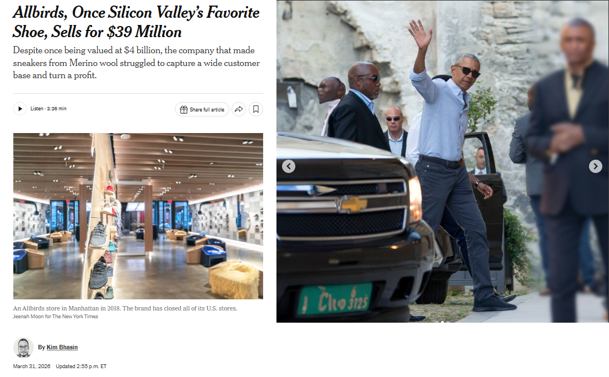This screenshot has height=377, width=609.
Task: Bookmark the article with the save icon
Action: [x=256, y=109]
